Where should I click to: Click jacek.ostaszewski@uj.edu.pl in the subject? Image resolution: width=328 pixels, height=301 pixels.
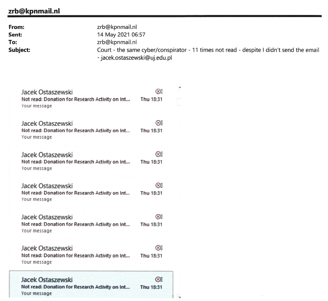coord(136,58)
